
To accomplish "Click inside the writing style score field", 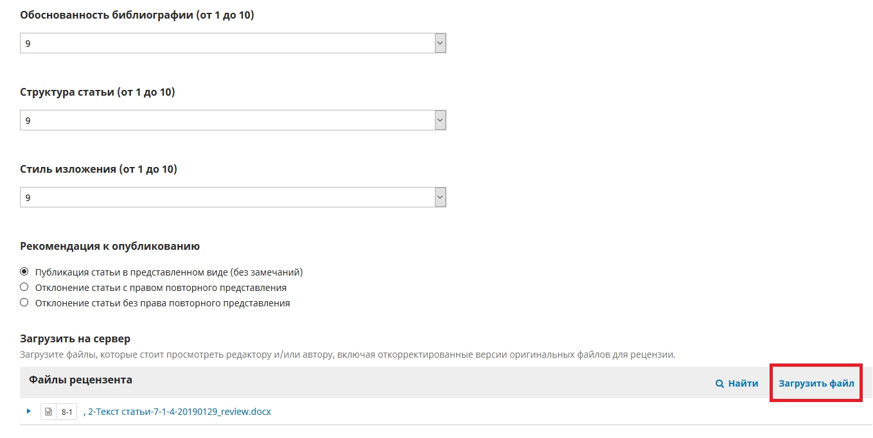I will [225, 197].
